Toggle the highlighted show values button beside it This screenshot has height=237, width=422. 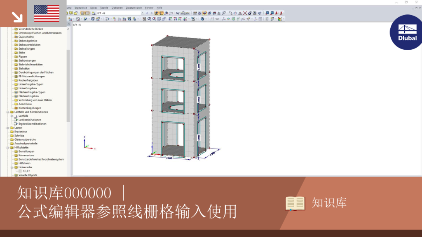(x=162, y=13)
